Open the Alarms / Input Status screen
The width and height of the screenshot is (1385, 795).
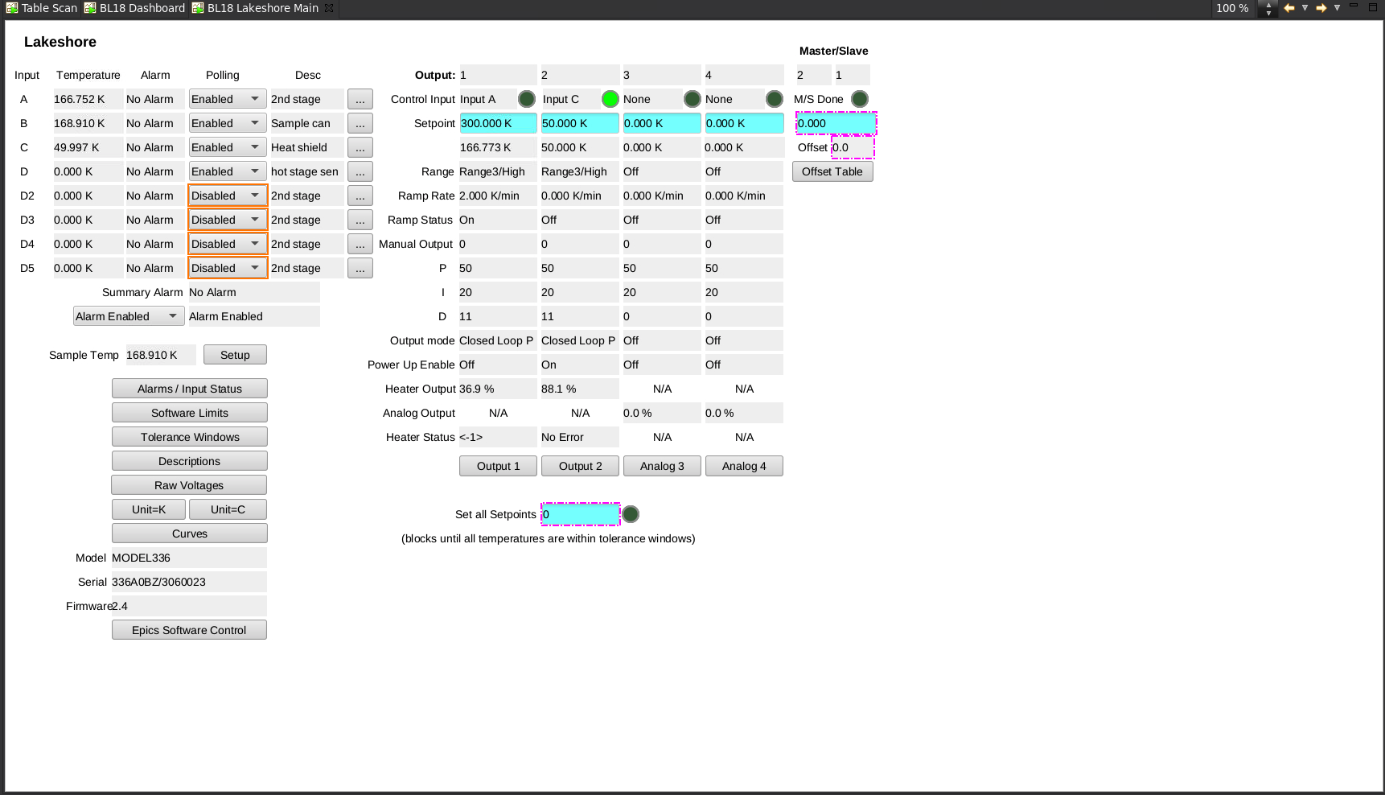tap(189, 389)
